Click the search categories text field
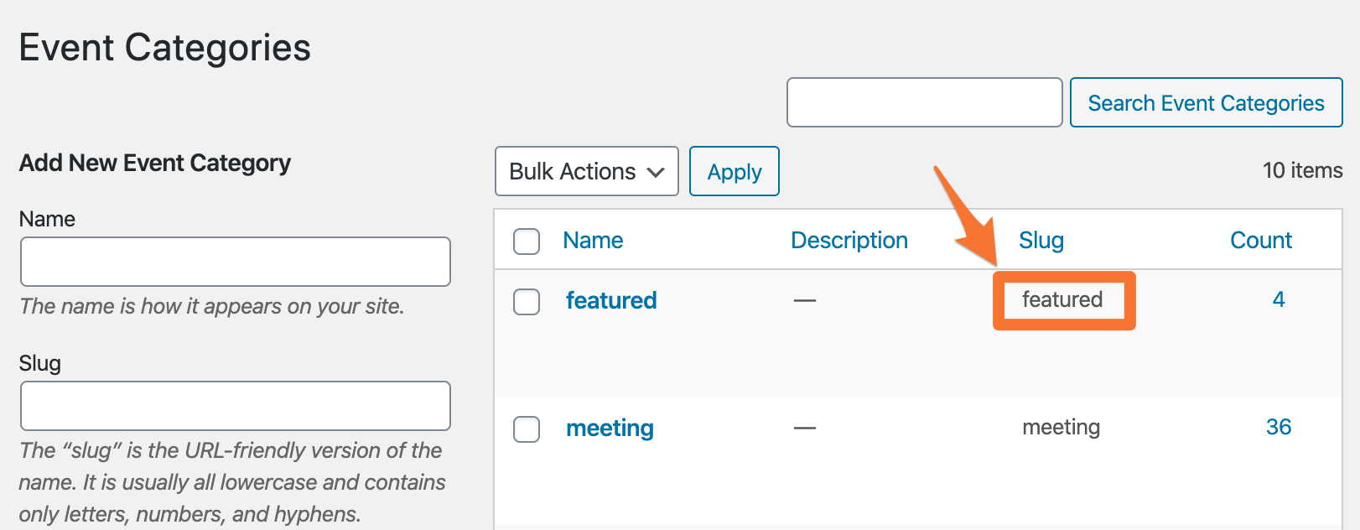Screen dimensions: 1360x530 point(924,102)
